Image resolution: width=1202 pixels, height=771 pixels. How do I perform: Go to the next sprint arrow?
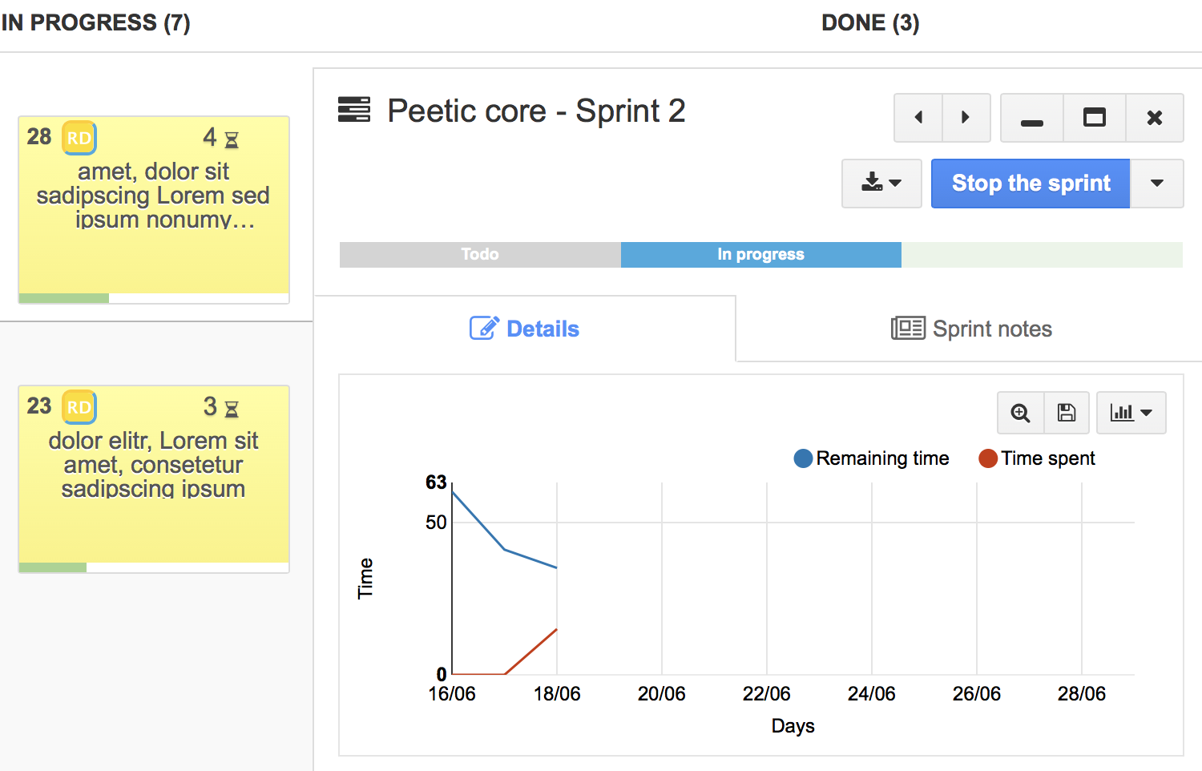966,118
